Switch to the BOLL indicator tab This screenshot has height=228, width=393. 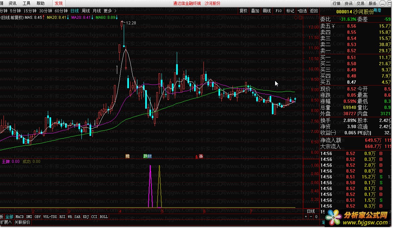(x=104, y=217)
